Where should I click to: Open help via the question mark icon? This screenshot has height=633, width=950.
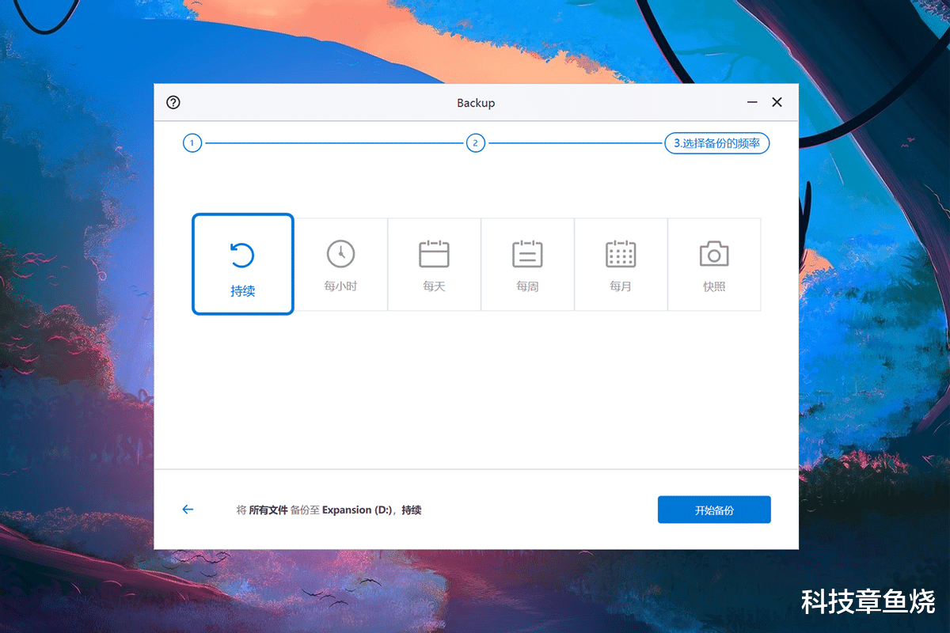pos(173,103)
